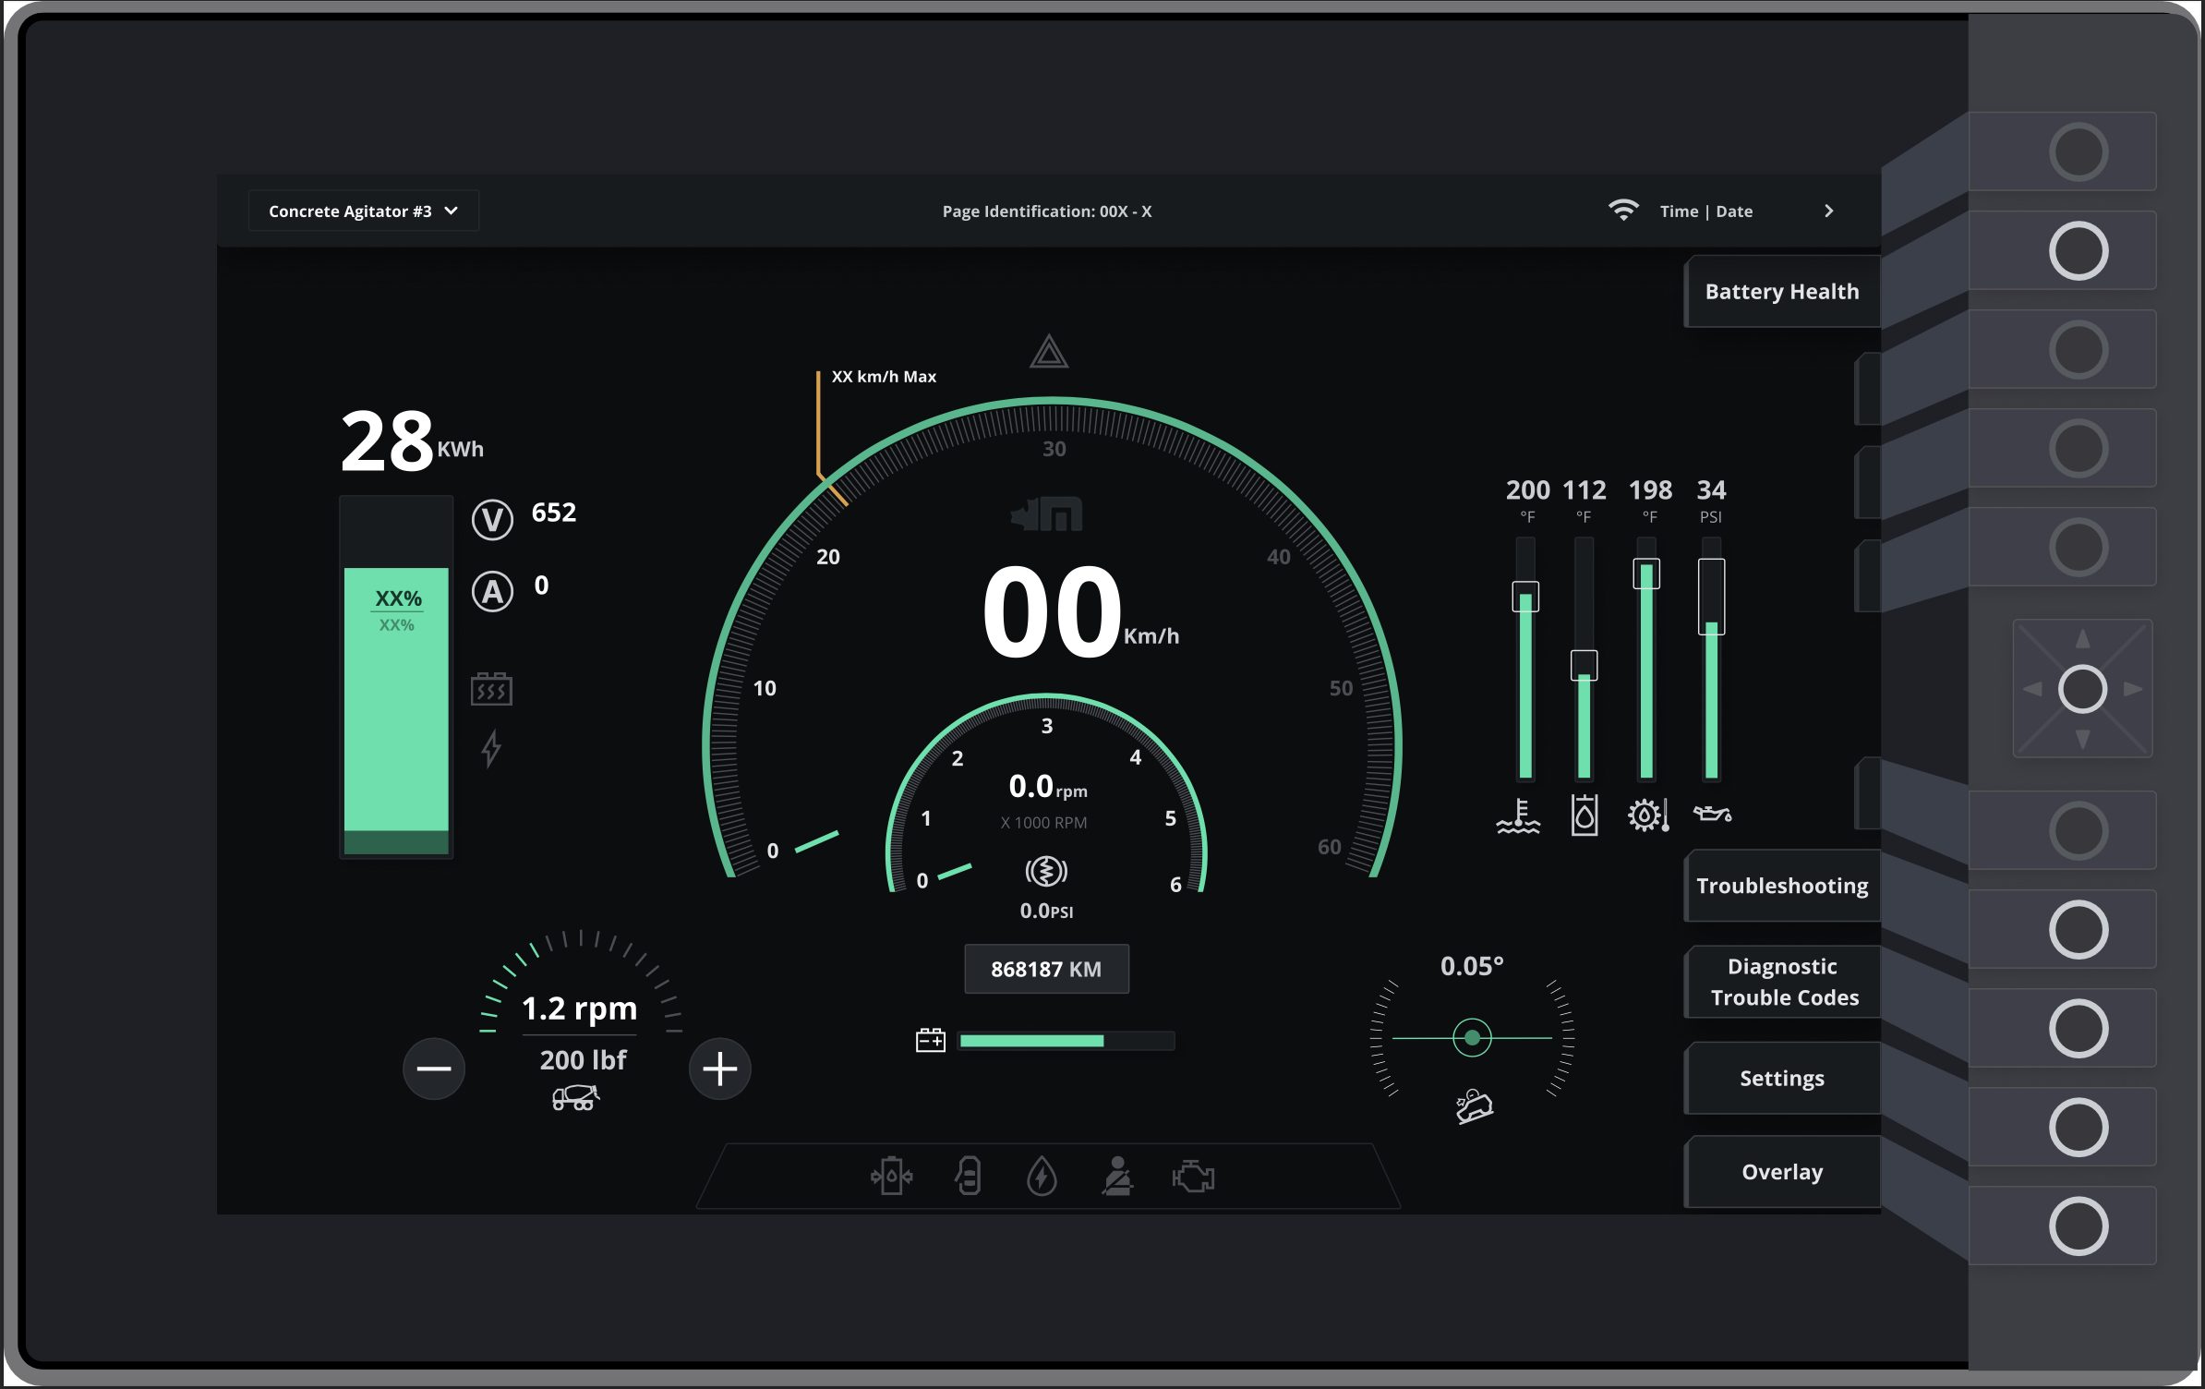
Task: Click the battery heater icon
Action: [x=491, y=689]
